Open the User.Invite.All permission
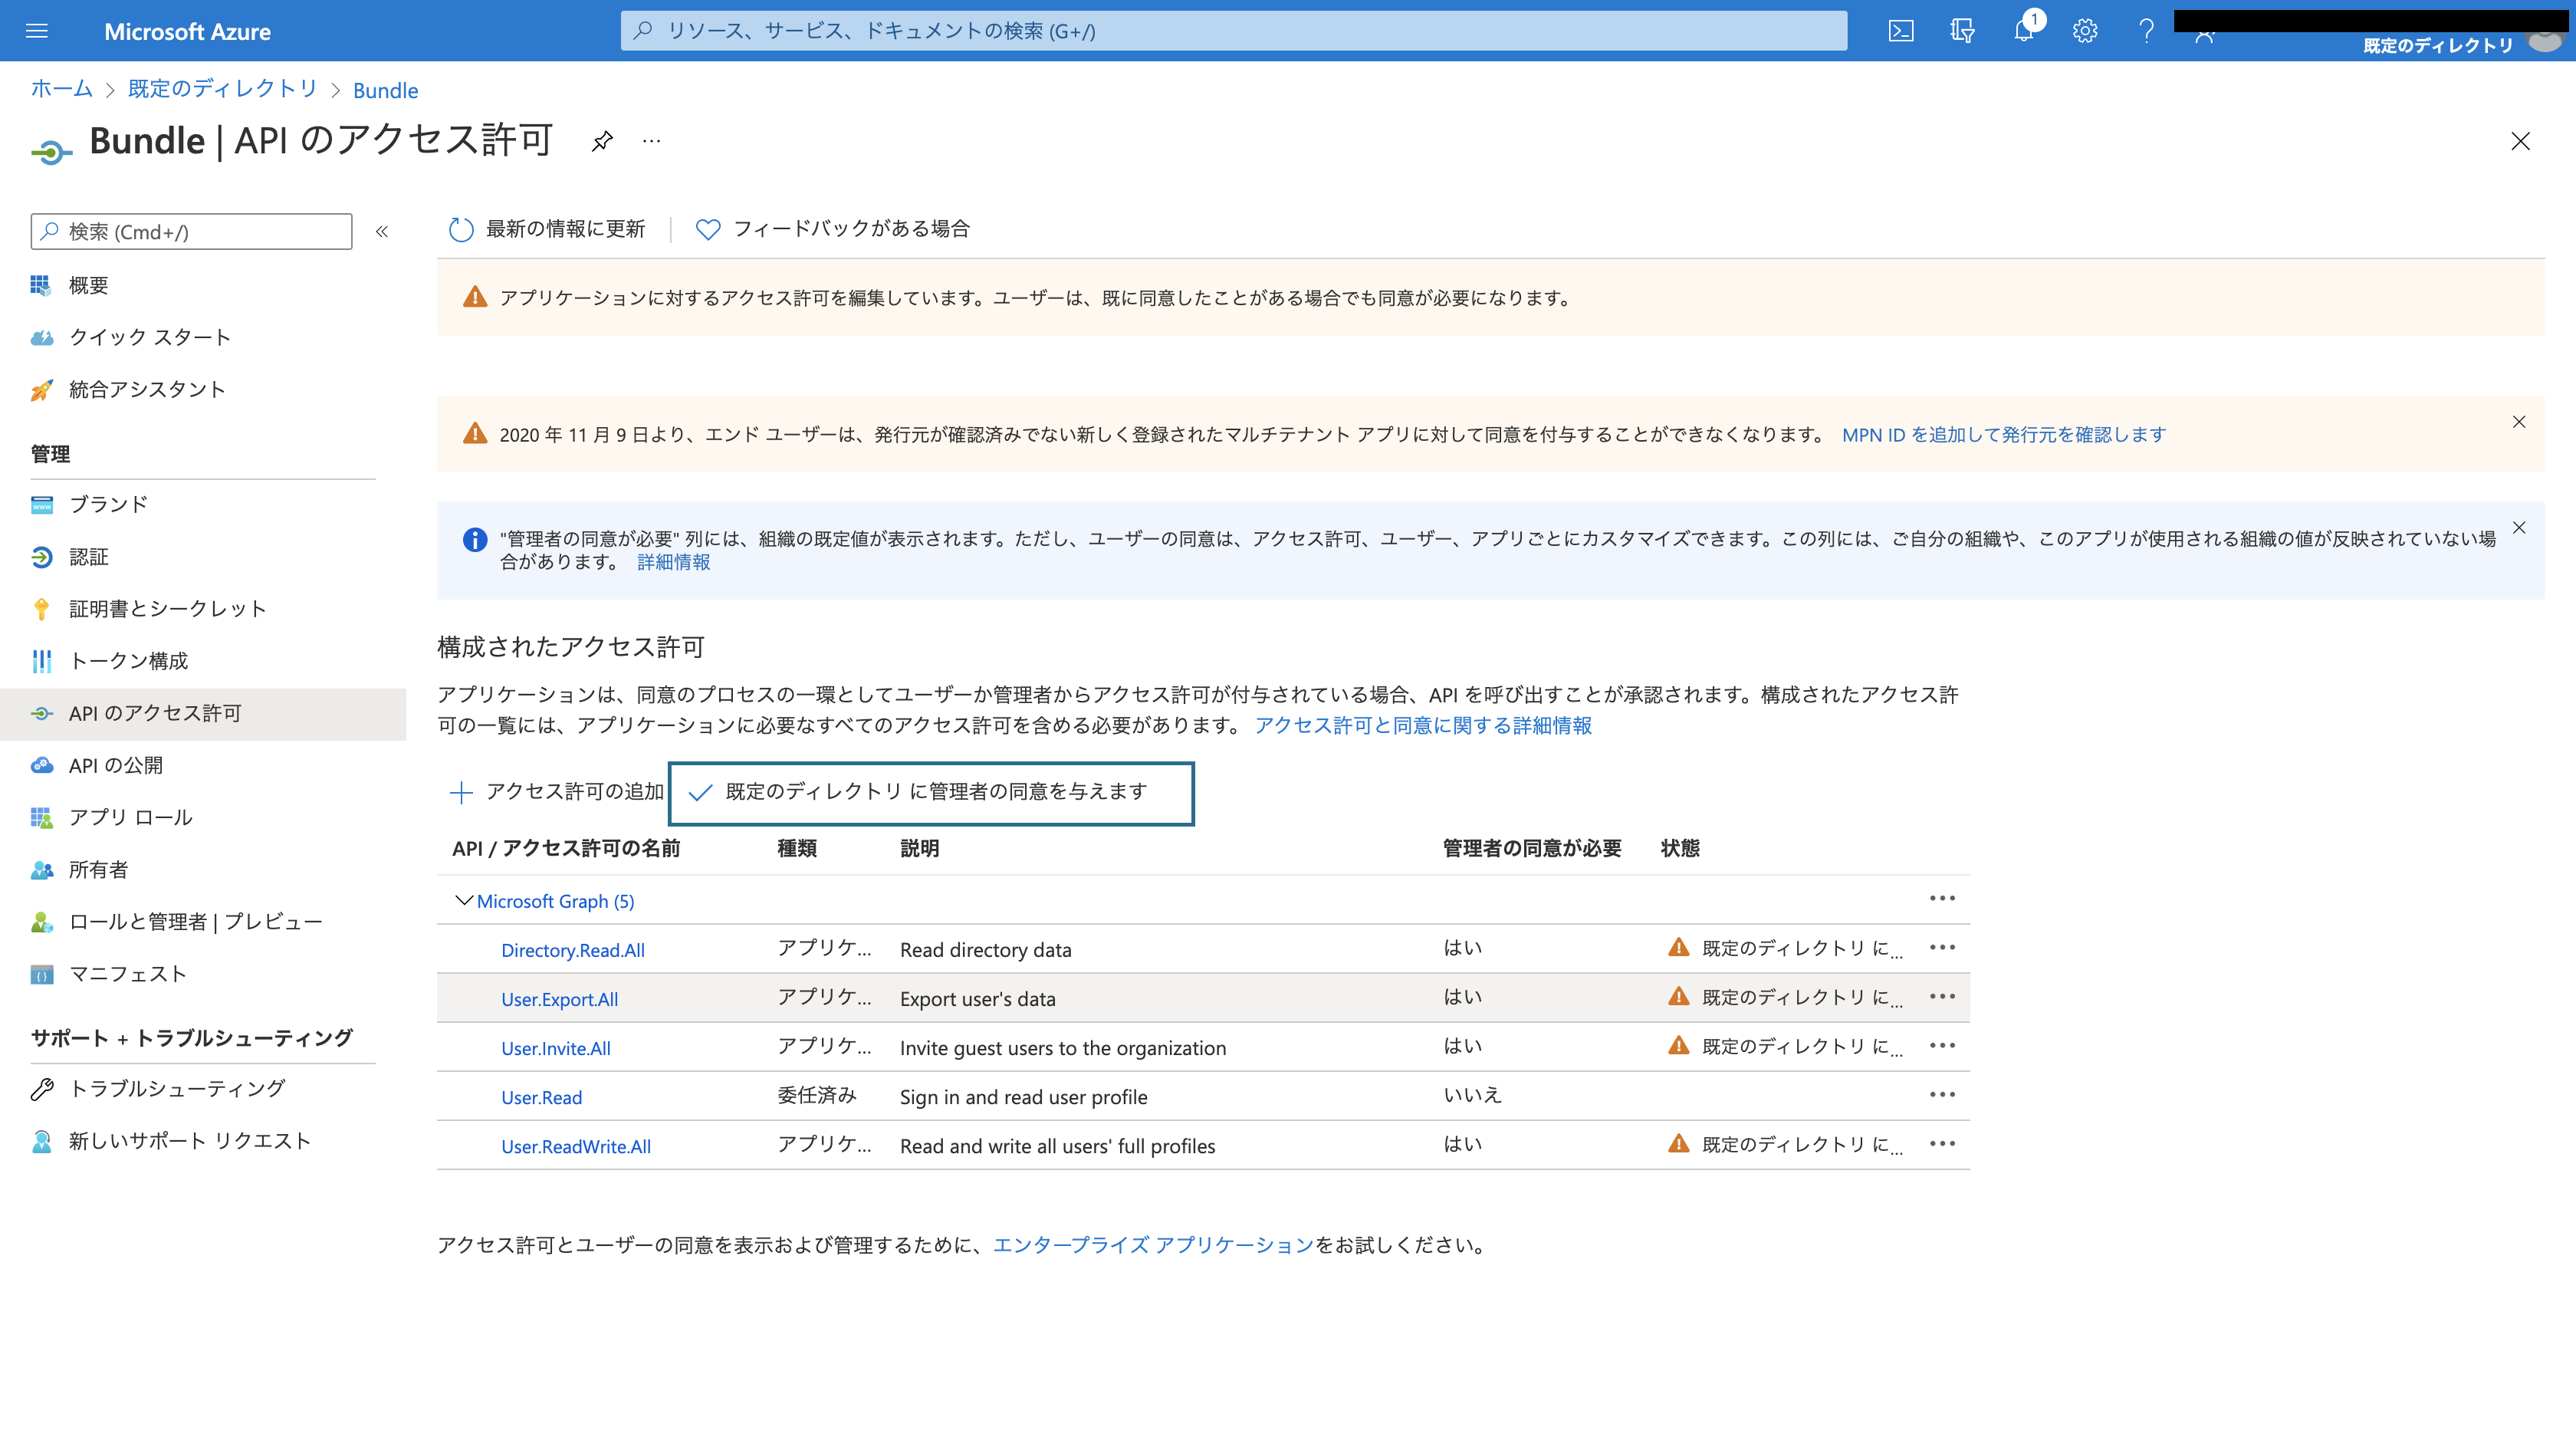2576x1440 pixels. [x=556, y=1048]
